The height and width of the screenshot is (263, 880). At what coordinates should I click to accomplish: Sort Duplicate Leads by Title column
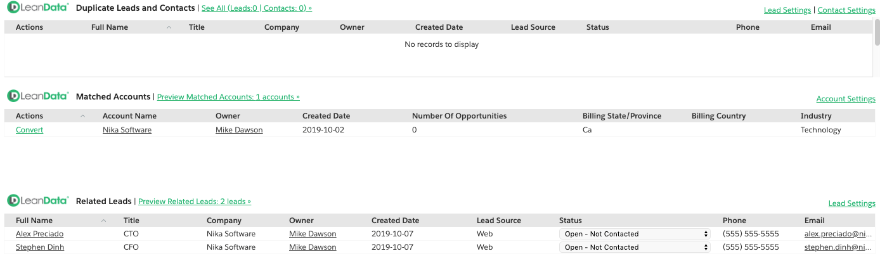[197, 27]
